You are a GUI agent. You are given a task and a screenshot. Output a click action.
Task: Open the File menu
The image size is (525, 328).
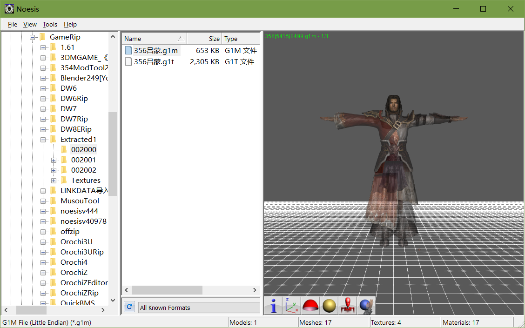tap(13, 25)
